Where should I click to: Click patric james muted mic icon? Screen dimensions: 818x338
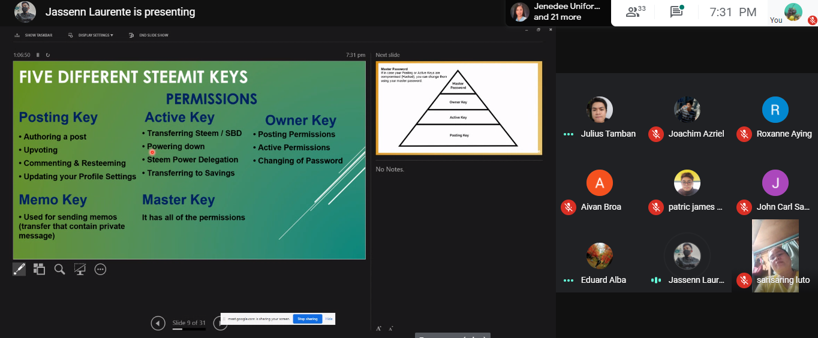point(656,207)
